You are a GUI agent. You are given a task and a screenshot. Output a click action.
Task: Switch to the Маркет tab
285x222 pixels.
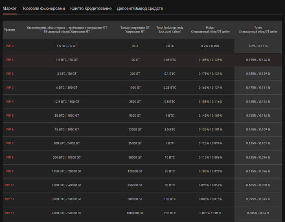pos(10,8)
